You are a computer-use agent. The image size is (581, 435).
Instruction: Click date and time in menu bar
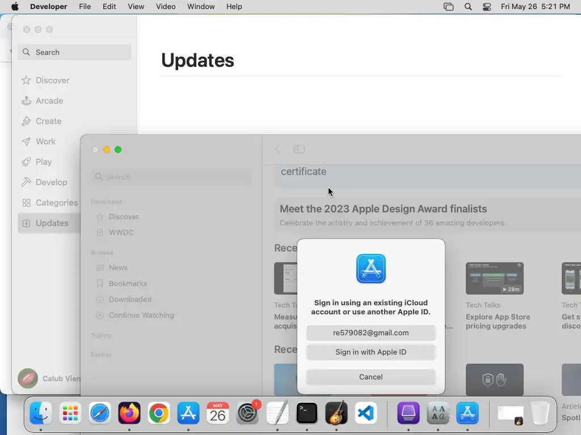pos(535,7)
